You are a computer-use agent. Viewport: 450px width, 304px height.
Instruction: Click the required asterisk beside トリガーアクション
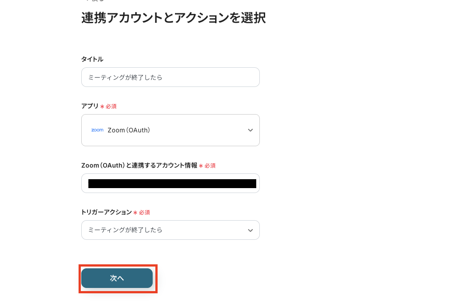136,212
